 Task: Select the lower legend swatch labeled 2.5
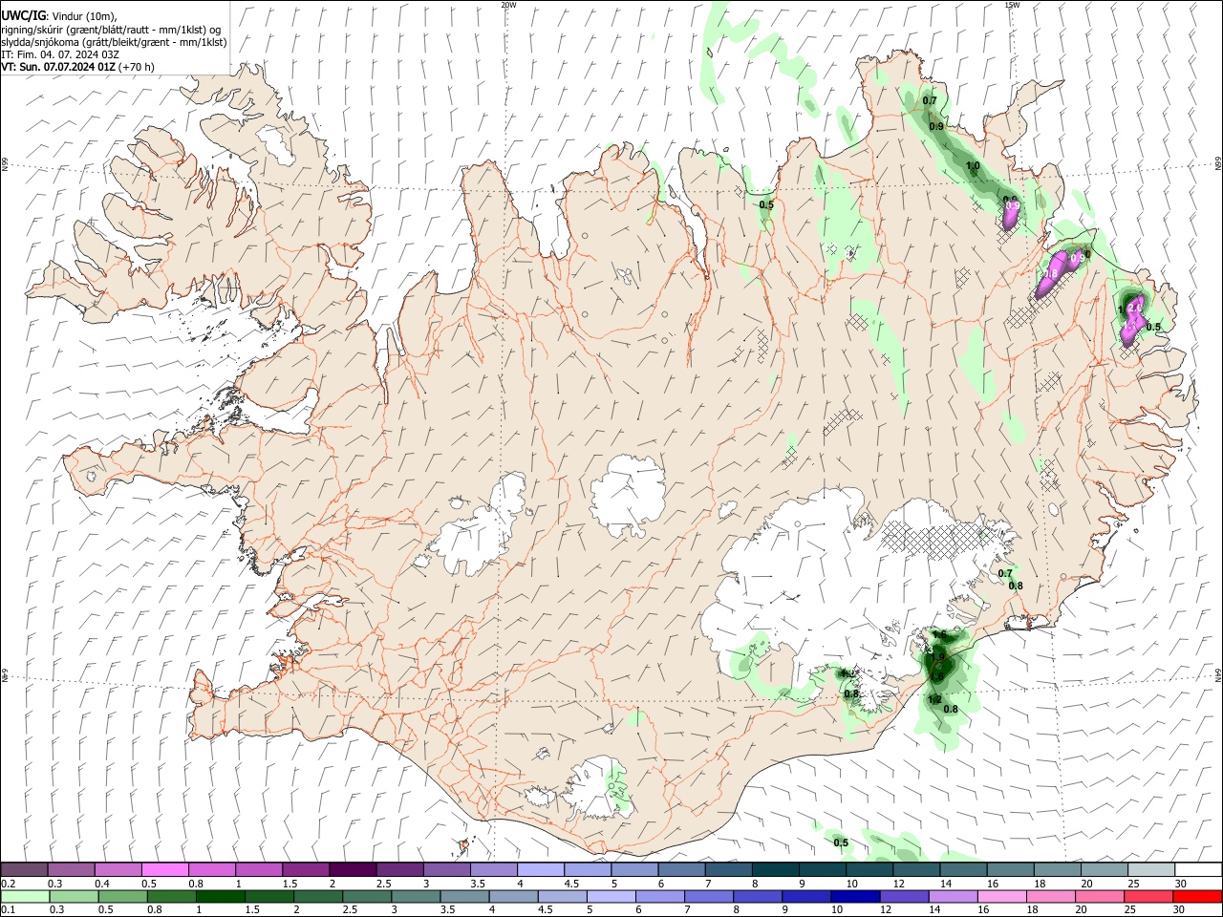[366, 896]
